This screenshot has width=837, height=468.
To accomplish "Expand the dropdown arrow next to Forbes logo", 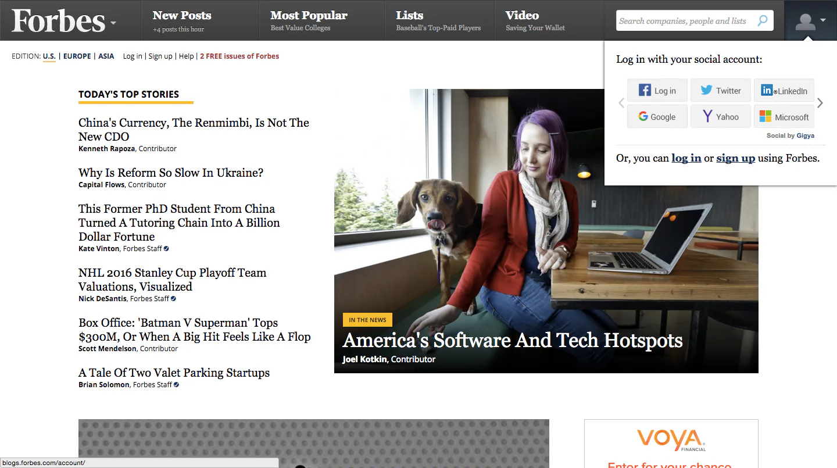I will point(113,23).
